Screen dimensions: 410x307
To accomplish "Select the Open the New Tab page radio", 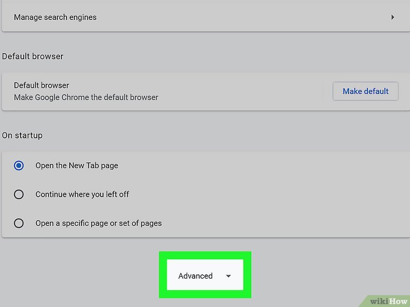I will (19, 165).
